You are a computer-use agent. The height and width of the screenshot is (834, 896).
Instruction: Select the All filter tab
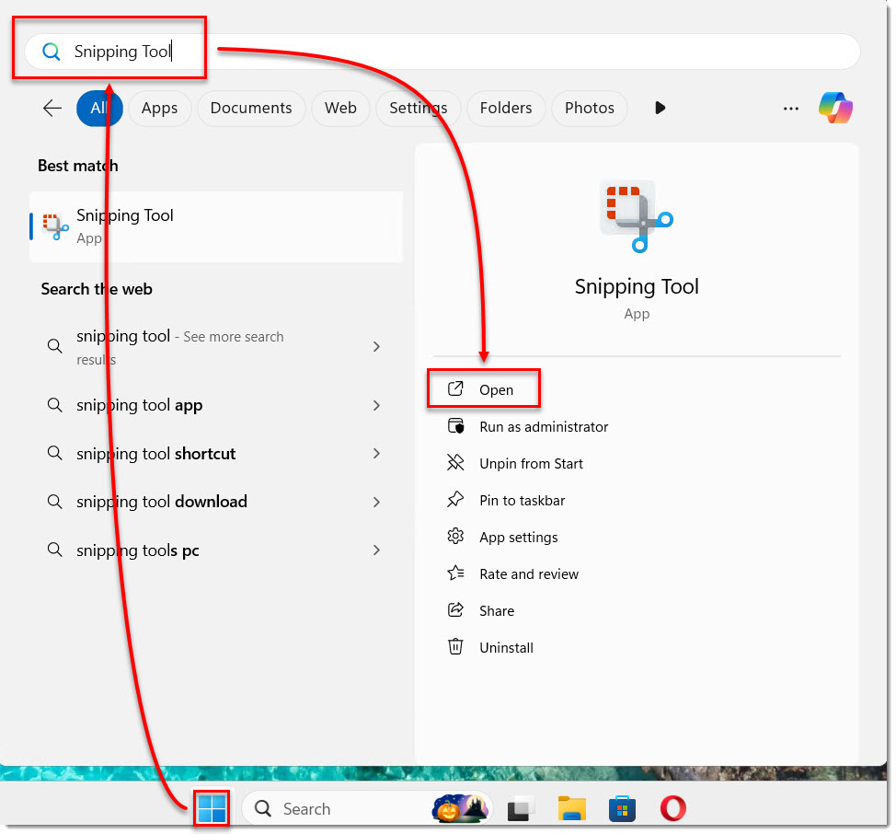(99, 108)
